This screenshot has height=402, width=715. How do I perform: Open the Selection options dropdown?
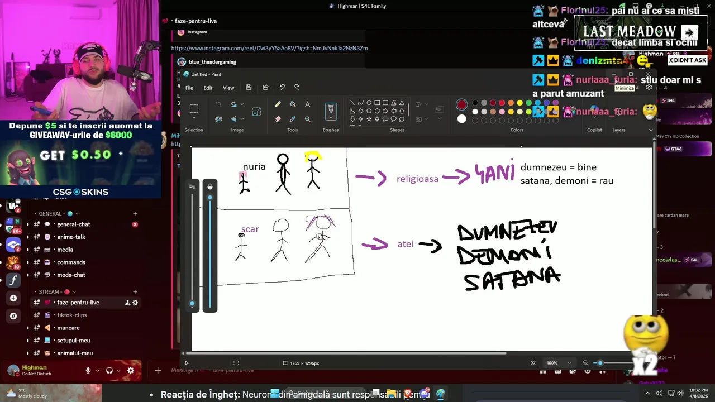[x=194, y=118]
